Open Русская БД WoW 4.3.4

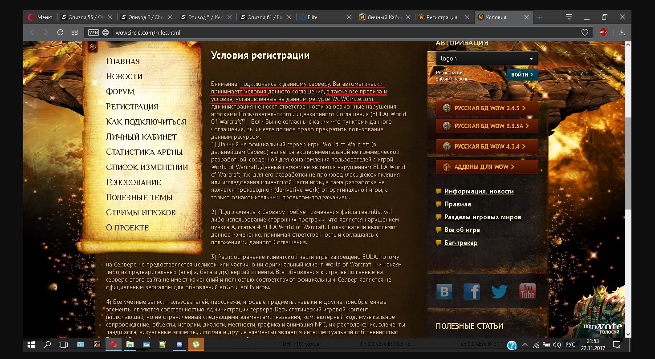487,146
